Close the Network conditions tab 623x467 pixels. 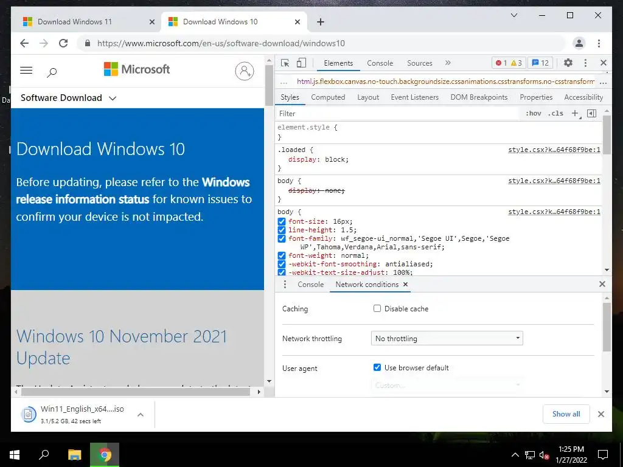coord(405,285)
